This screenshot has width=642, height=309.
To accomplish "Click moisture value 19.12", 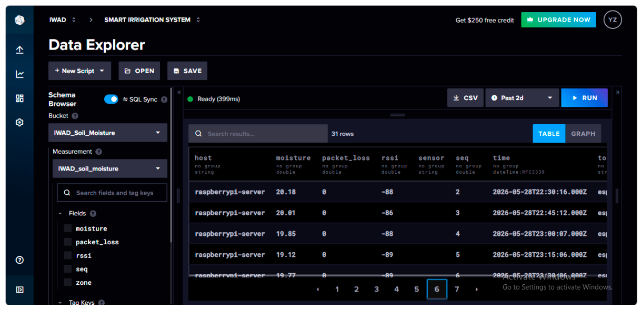I will click(286, 255).
